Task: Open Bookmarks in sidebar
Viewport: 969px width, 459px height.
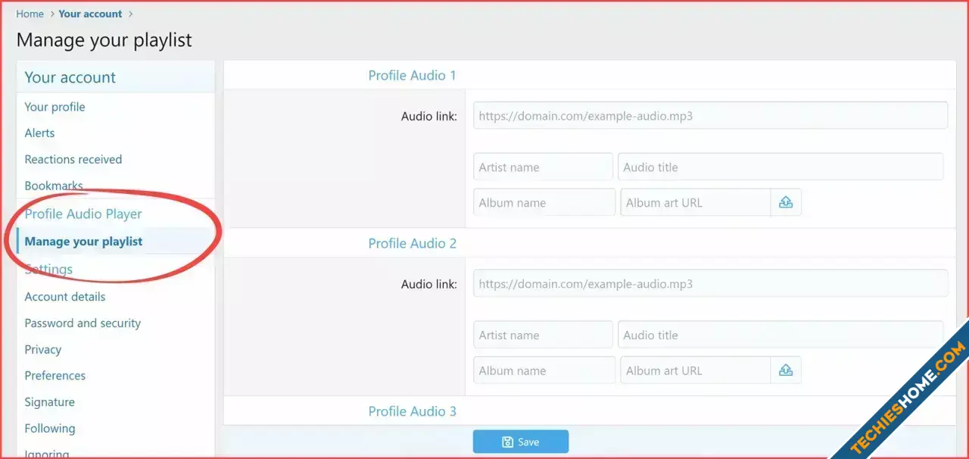Action: pyautogui.click(x=54, y=186)
